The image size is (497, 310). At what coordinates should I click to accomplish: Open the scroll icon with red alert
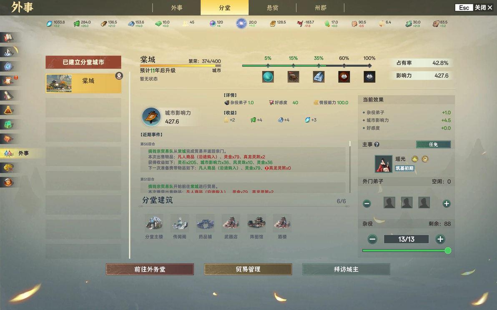pos(9,80)
